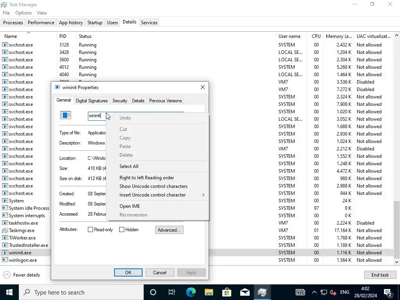The width and height of the screenshot is (400, 300).
Task: Open Task View from the taskbar
Action: (172, 292)
